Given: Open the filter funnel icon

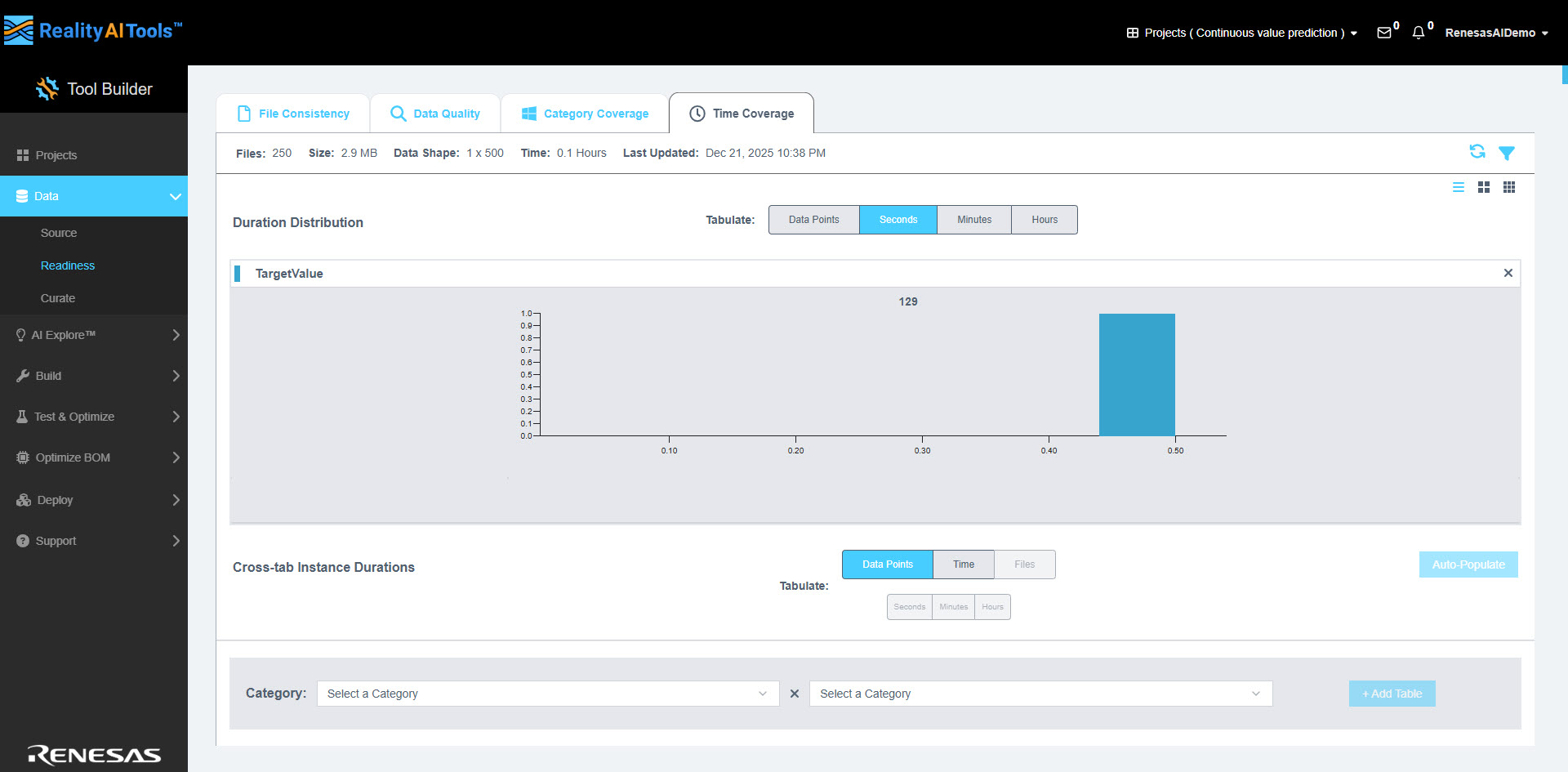Looking at the screenshot, I should point(1507,153).
